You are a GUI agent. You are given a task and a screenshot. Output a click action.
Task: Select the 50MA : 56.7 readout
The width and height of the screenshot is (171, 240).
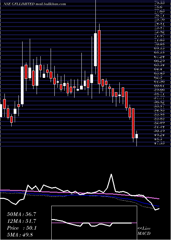[x=22, y=214]
